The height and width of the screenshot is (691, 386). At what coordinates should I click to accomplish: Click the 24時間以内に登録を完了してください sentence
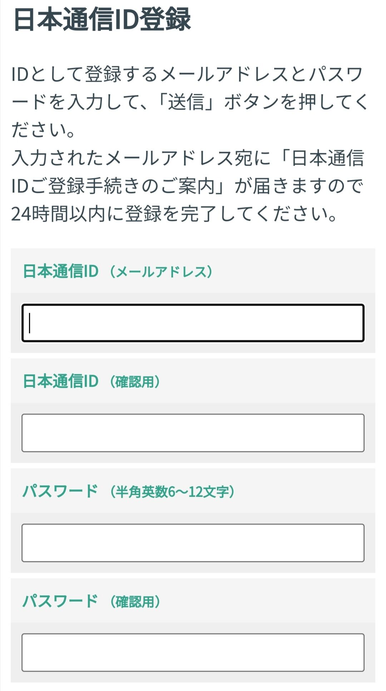[x=174, y=214]
